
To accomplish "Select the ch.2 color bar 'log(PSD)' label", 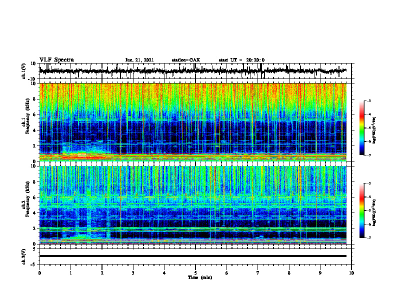I will [374, 212].
